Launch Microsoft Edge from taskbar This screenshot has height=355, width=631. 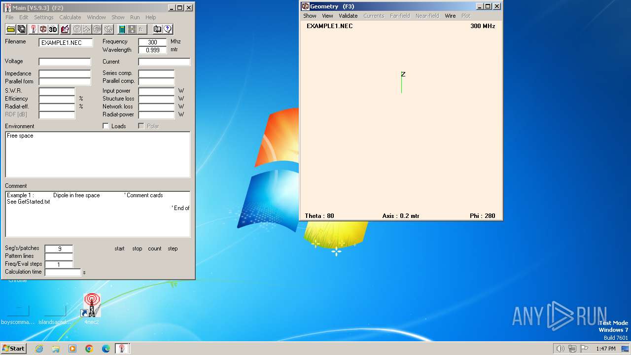[106, 349]
